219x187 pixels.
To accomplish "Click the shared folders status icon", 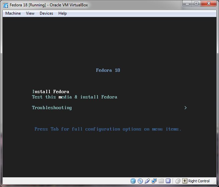I will point(161,181).
